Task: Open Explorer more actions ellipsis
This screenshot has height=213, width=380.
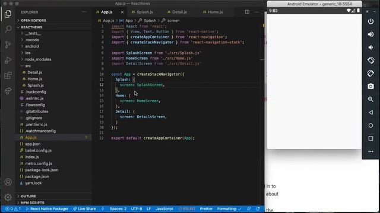Action: pos(84,12)
